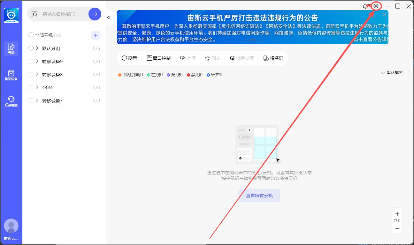This screenshot has height=245, width=414.
Task: Click the user avatar at bottom
Action: pos(11,226)
